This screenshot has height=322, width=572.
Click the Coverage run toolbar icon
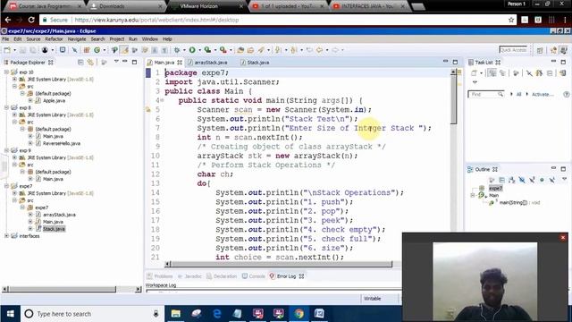click(207, 50)
